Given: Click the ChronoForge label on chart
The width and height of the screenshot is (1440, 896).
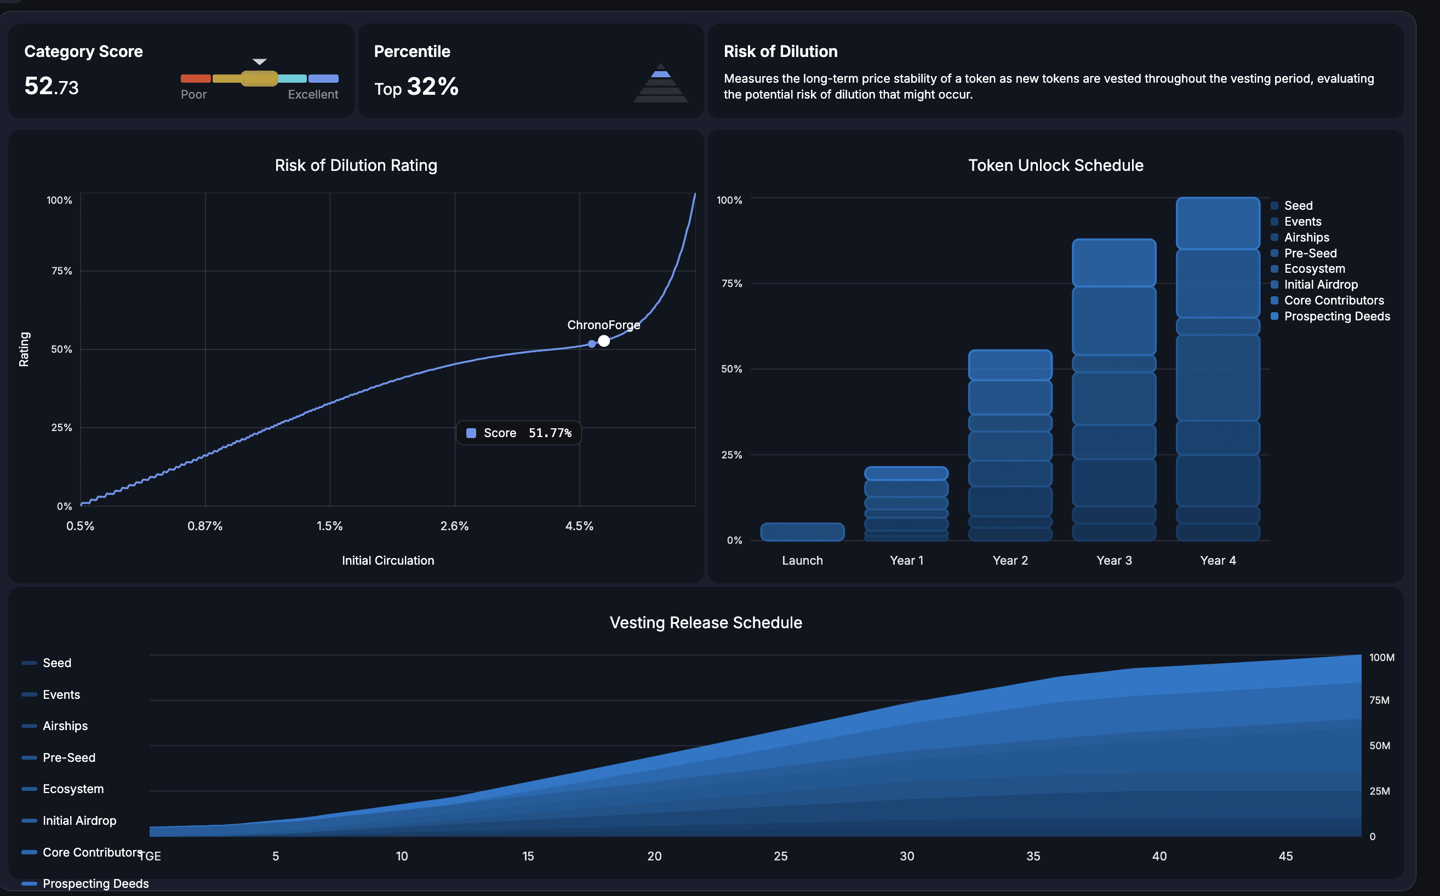Looking at the screenshot, I should coord(603,325).
